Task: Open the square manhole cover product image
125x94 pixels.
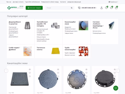Action: click(20, 79)
